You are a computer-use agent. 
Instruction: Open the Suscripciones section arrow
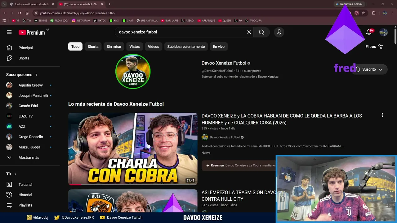click(x=36, y=75)
